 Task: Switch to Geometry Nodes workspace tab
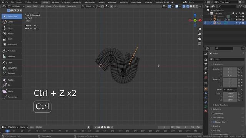[x=162, y=2]
